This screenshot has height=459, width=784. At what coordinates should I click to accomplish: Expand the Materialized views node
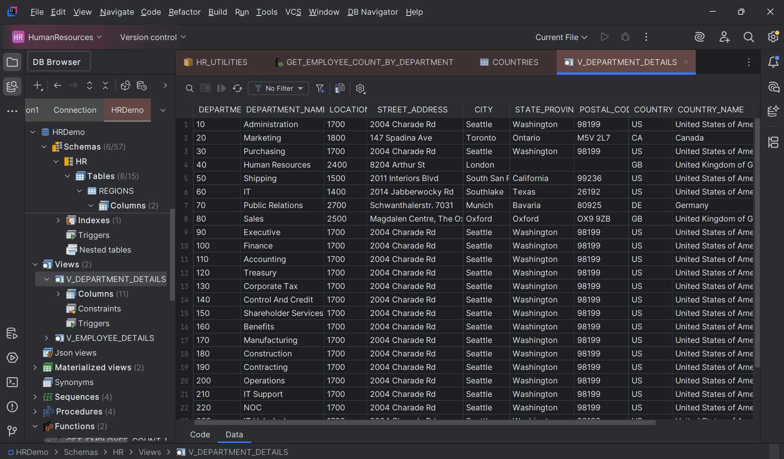coord(35,367)
